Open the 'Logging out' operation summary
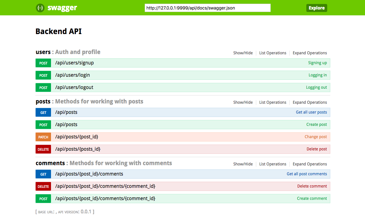The image size is (365, 221). (316, 87)
